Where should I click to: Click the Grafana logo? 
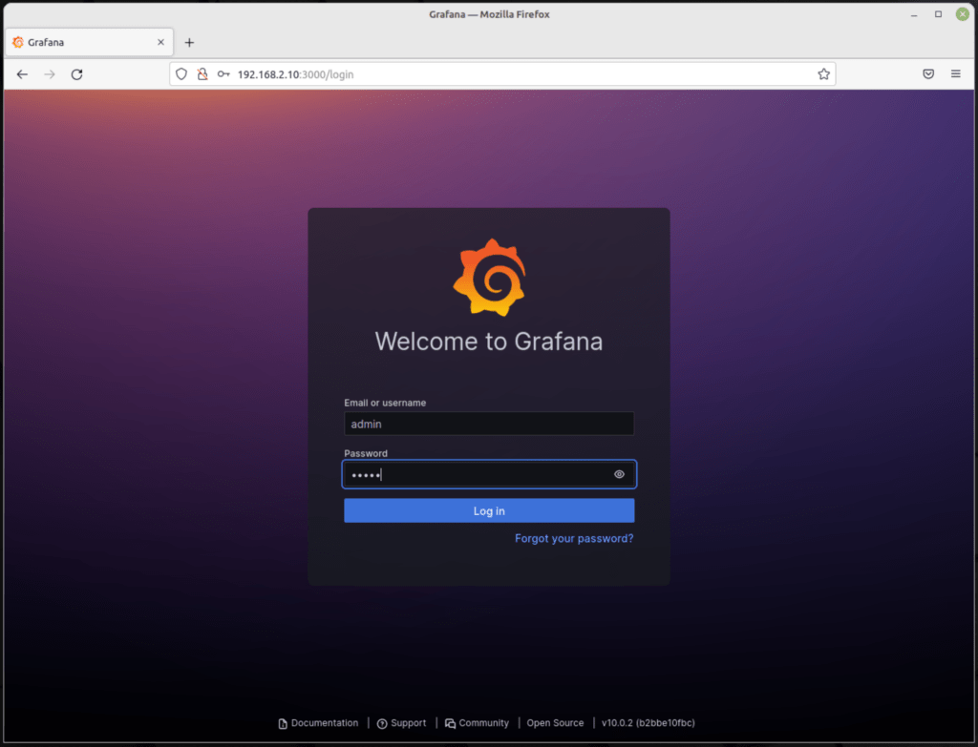490,278
